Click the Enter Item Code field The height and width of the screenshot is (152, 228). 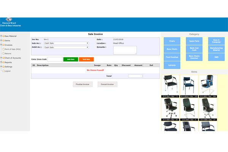55,59
